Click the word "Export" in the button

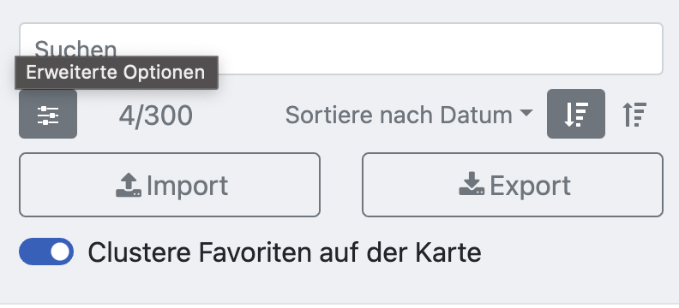point(530,186)
